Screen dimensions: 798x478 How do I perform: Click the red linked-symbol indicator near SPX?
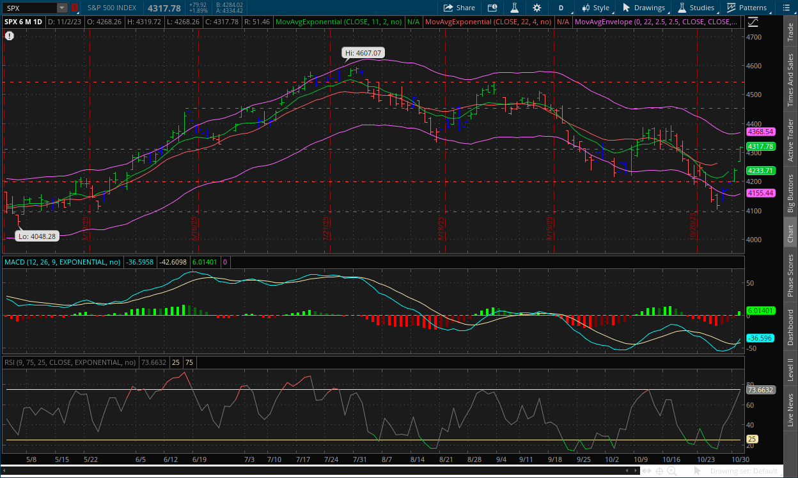[x=74, y=8]
